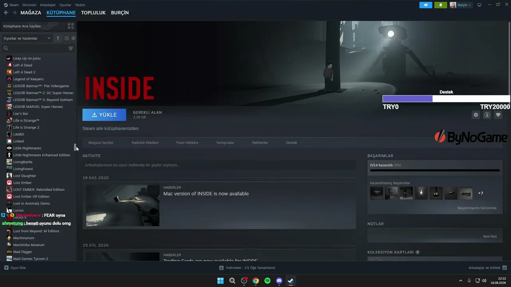Click the Steam icon in the taskbar
Screen dimensions: 511x287
click(291, 281)
